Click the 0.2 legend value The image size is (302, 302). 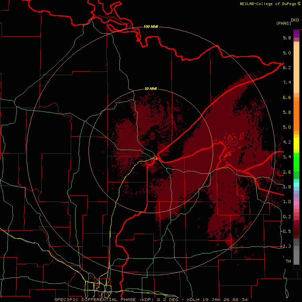point(287,217)
